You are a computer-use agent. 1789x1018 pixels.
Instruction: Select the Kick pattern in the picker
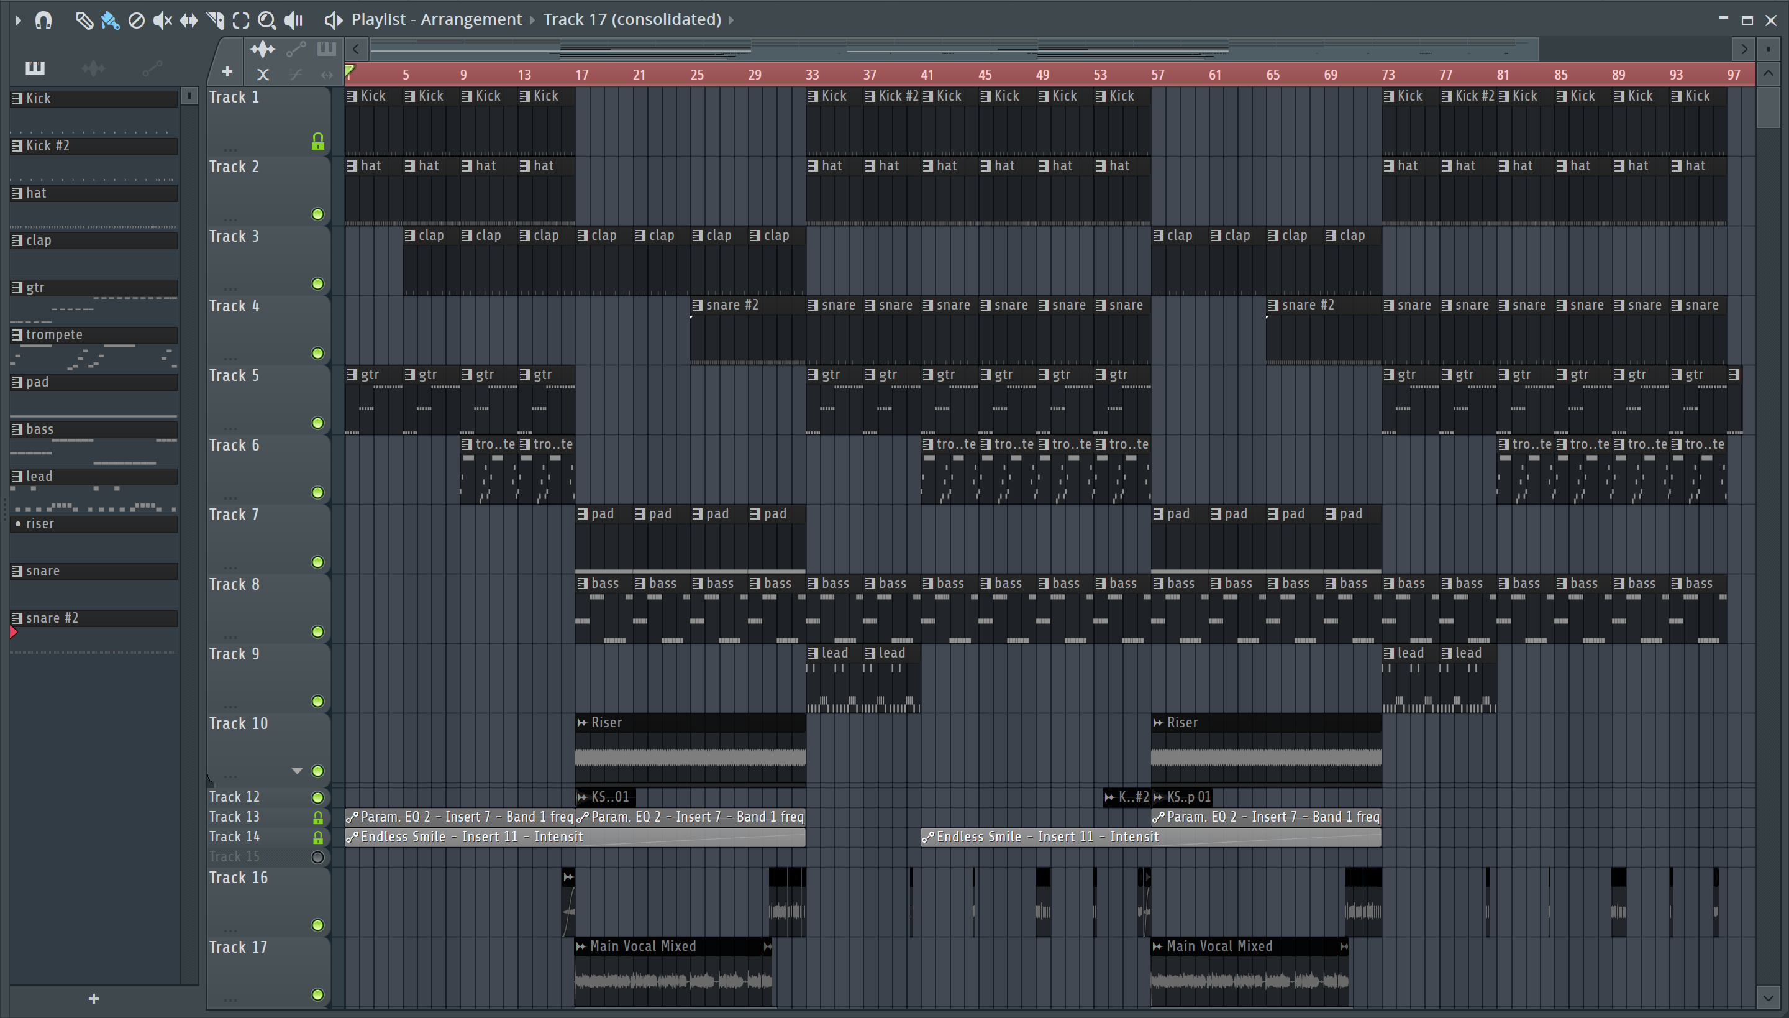94,99
